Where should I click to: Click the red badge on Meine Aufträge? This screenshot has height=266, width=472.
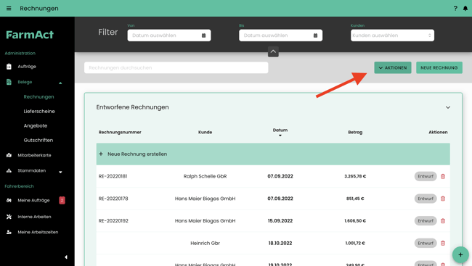[x=62, y=200]
